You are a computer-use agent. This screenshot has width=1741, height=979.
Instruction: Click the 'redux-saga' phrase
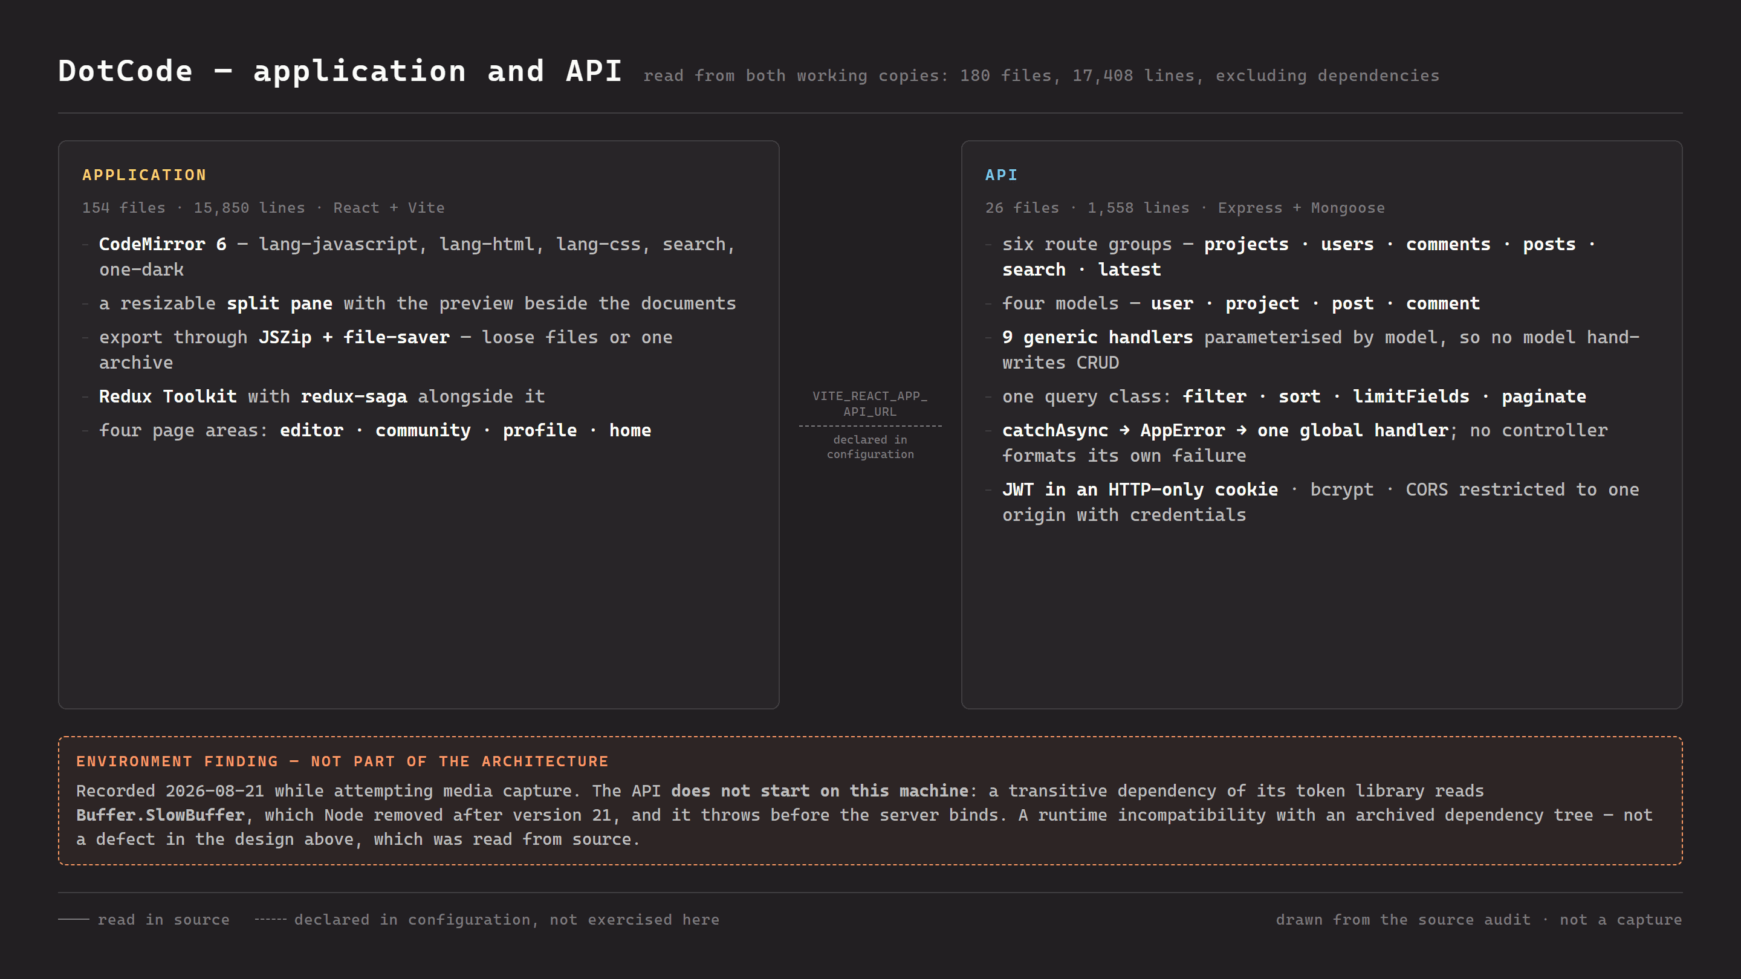[354, 396]
